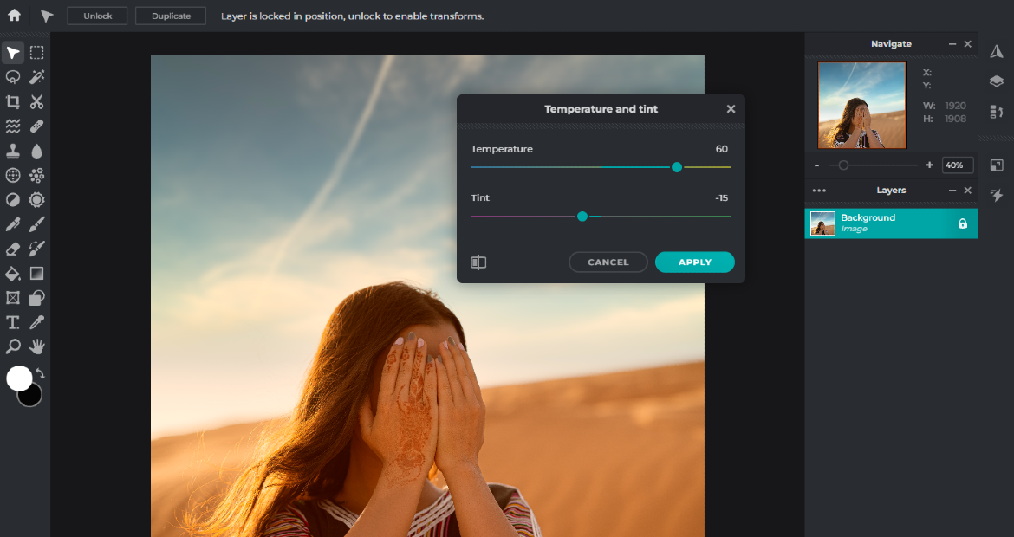Open the Layers panel options menu

pyautogui.click(x=818, y=190)
